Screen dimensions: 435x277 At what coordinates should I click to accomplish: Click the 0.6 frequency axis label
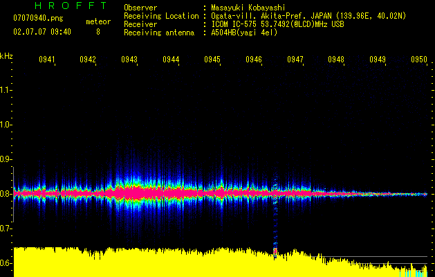(6, 263)
